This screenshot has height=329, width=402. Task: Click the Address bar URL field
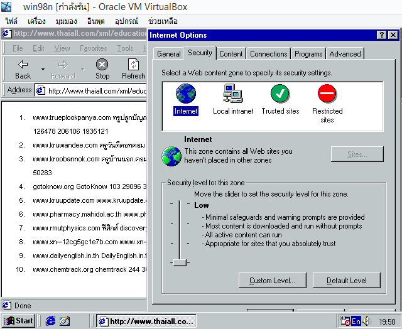tap(94, 90)
